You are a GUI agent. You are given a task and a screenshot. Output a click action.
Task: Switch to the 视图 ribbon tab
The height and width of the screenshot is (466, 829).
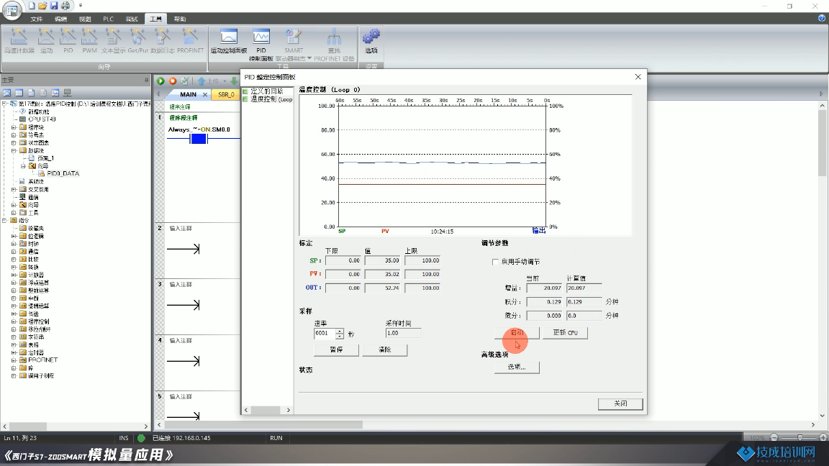(85, 19)
